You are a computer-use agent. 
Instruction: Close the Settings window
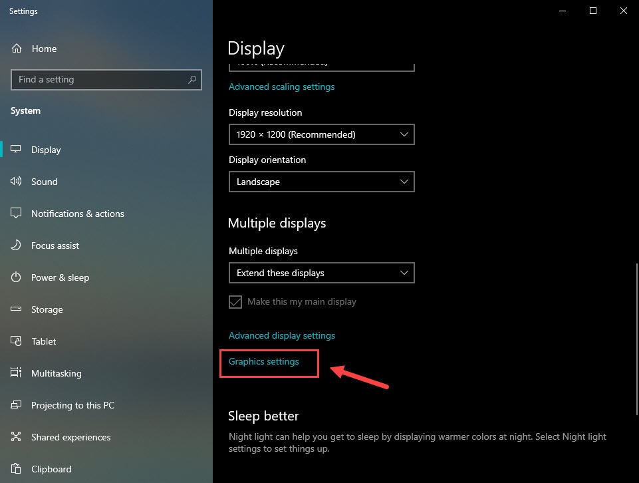coord(624,11)
